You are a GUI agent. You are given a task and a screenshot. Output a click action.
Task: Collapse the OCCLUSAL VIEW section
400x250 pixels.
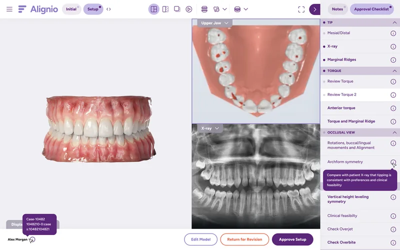click(394, 132)
